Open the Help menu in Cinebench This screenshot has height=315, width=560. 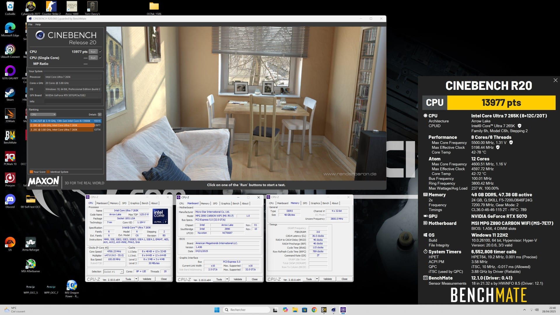[38, 24]
